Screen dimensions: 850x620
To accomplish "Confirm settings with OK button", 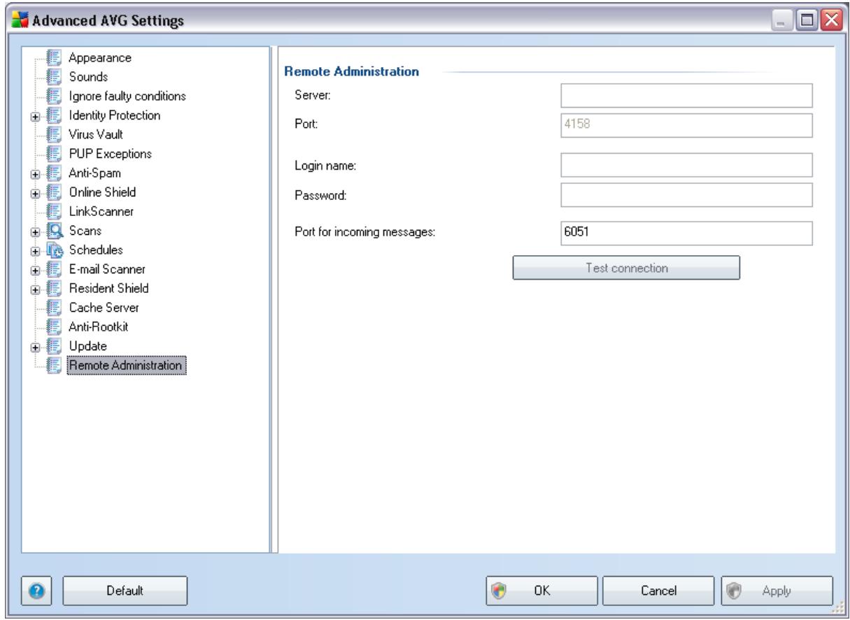I will (542, 590).
